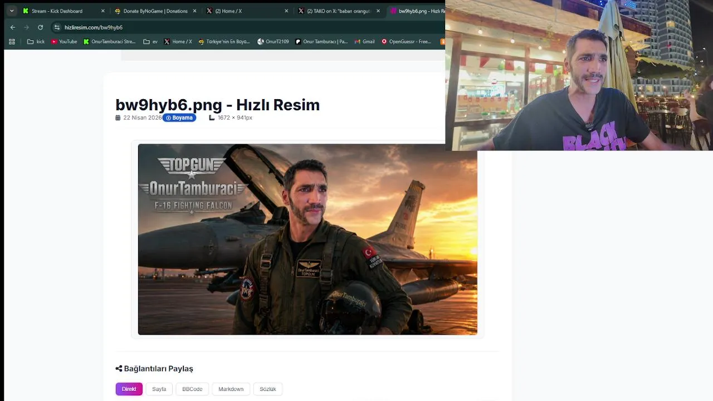This screenshot has height=401, width=713.
Task: Select the Direkt link option
Action: [x=129, y=389]
